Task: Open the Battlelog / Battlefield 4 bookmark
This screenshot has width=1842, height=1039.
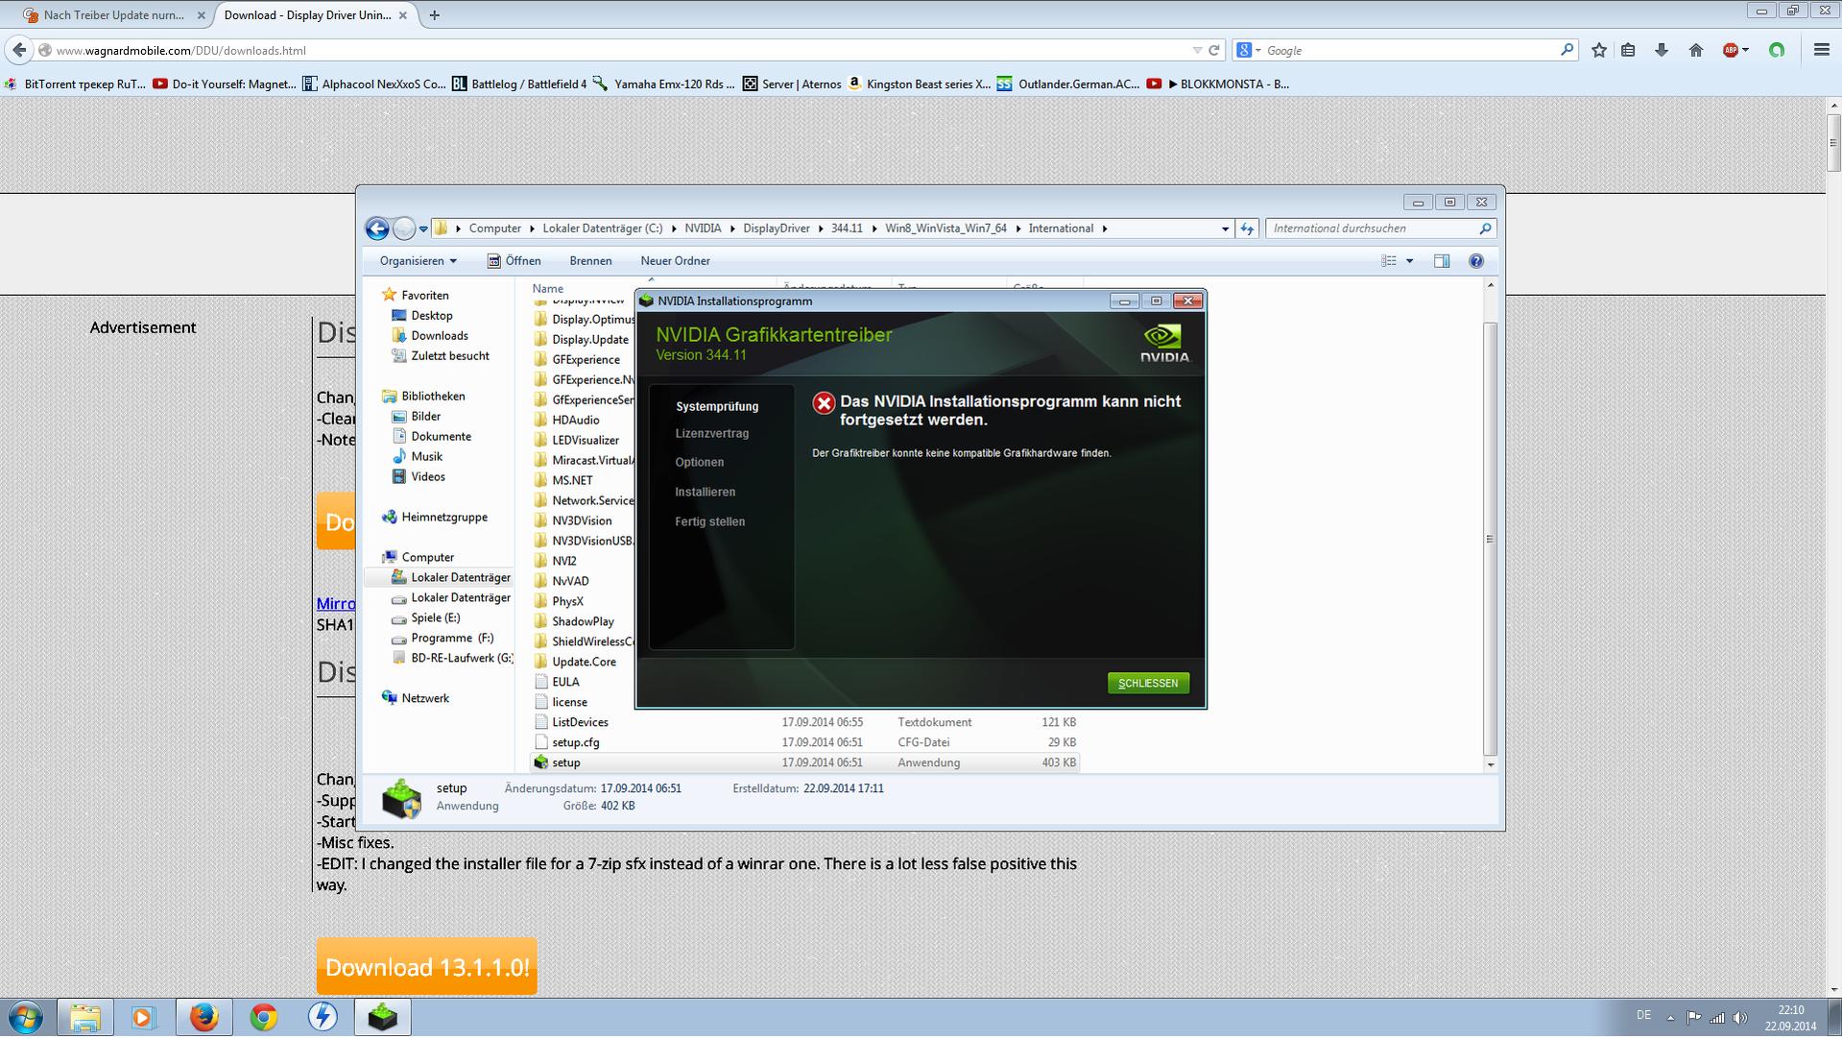Action: [x=519, y=85]
